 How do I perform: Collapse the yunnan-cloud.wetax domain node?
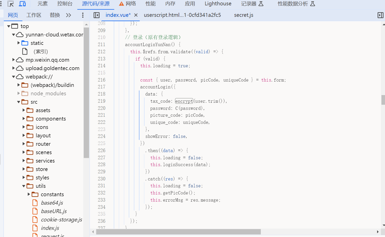tap(13, 35)
